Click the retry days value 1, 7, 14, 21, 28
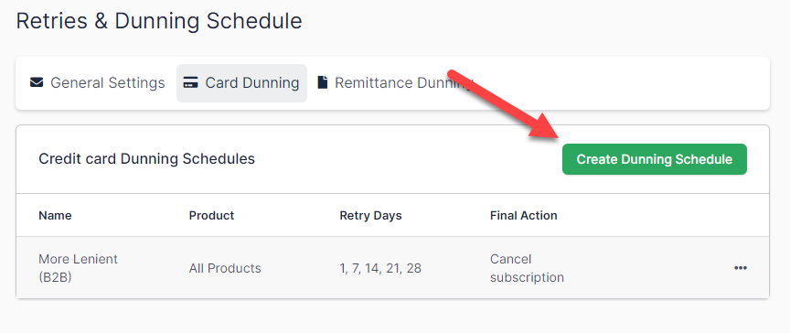This screenshot has height=333, width=790. 380,268
